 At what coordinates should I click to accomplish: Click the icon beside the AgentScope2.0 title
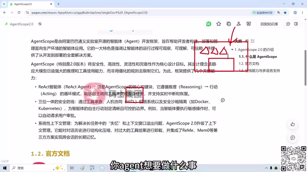pyautogui.click(x=40, y=24)
